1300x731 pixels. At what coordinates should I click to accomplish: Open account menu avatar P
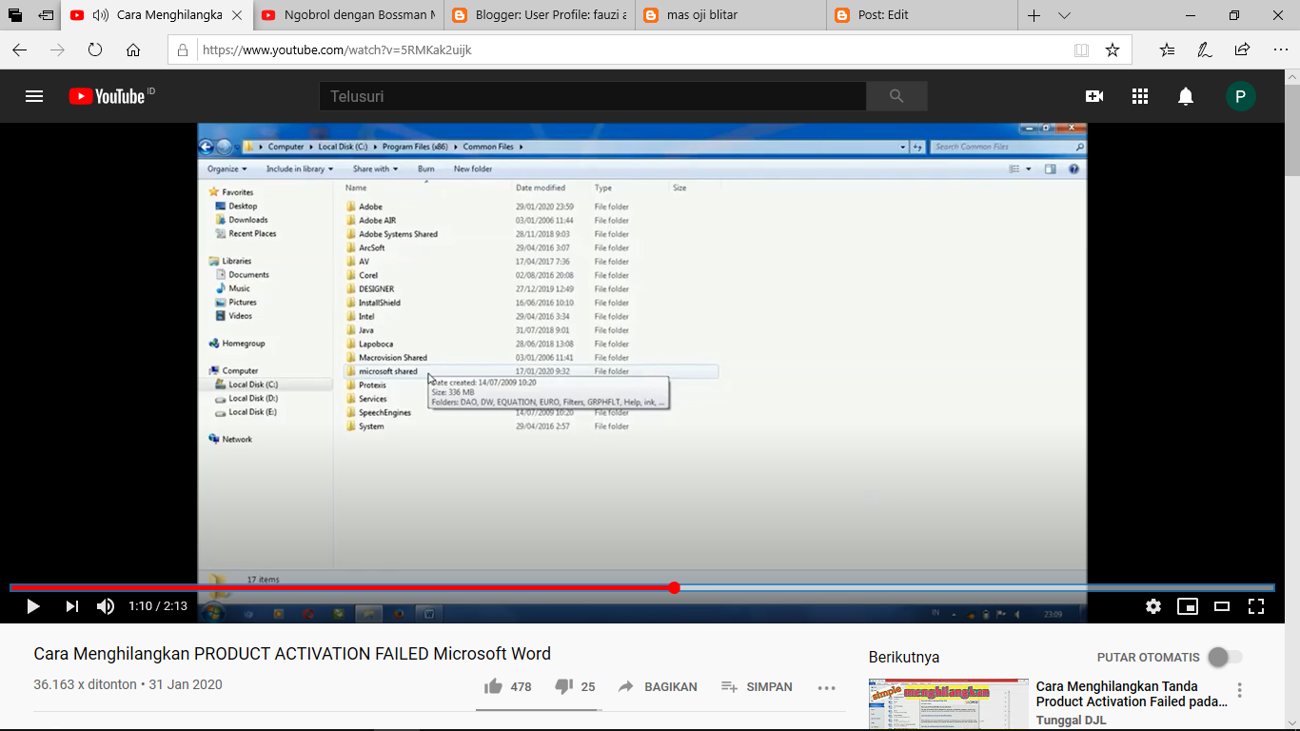(1240, 96)
